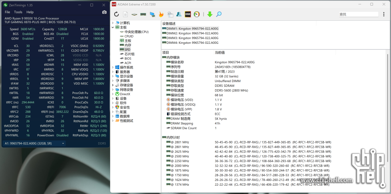This screenshot has width=391, height=194.
Task: Select DIMM4: Kingston 9965794-022.A00G device row
Action: tap(190, 43)
